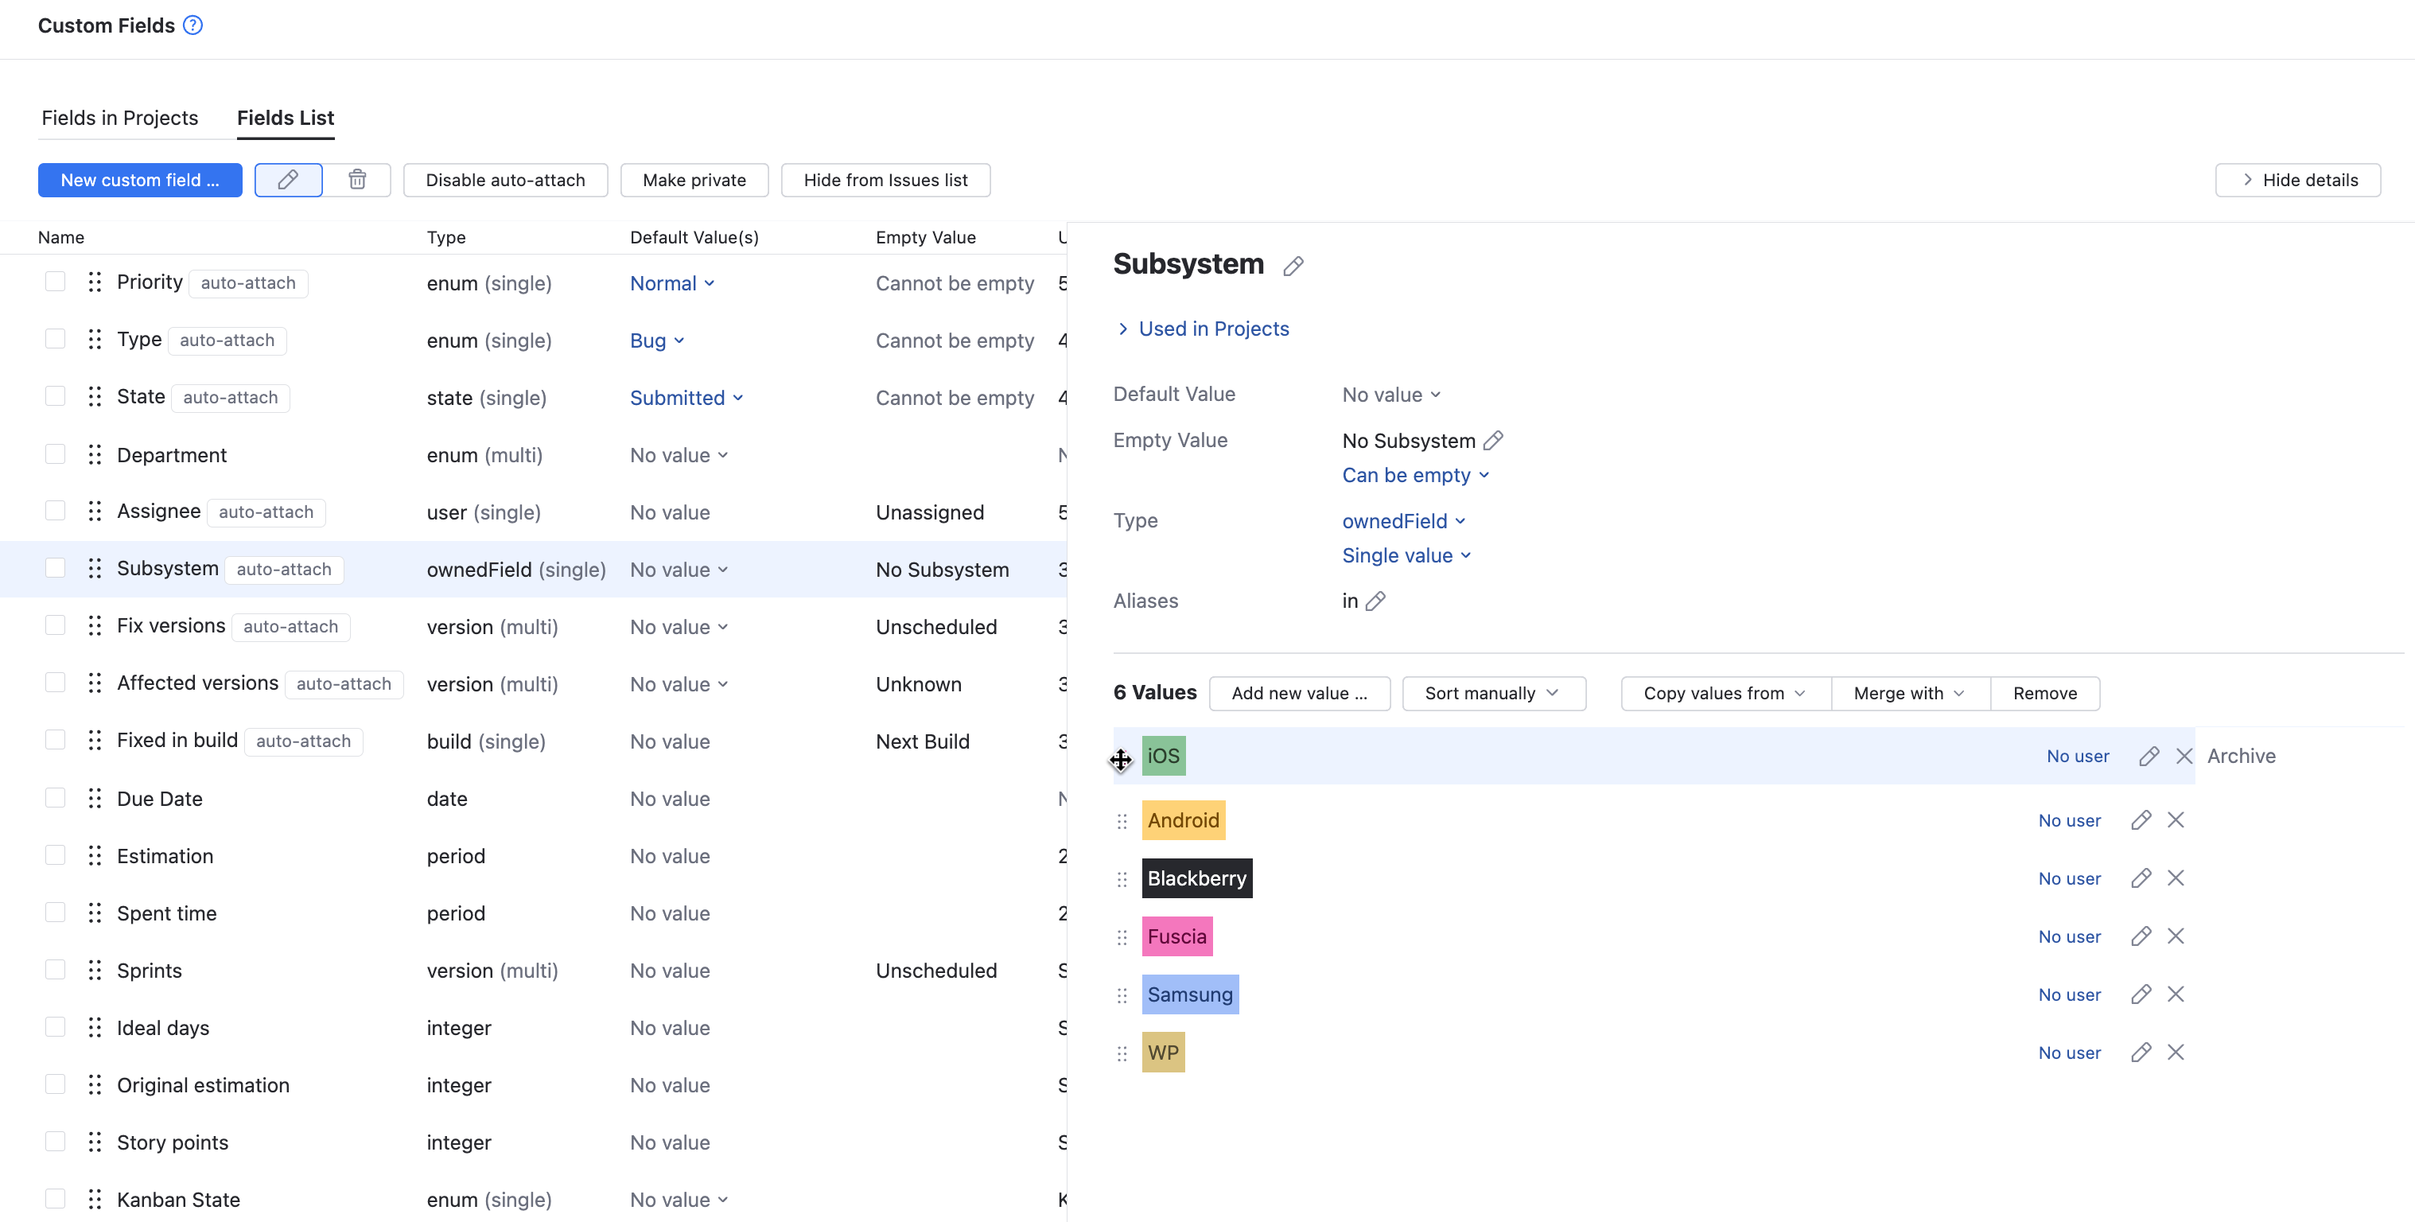The height and width of the screenshot is (1222, 2415).
Task: Select the Fields List tab
Action: [x=285, y=119]
